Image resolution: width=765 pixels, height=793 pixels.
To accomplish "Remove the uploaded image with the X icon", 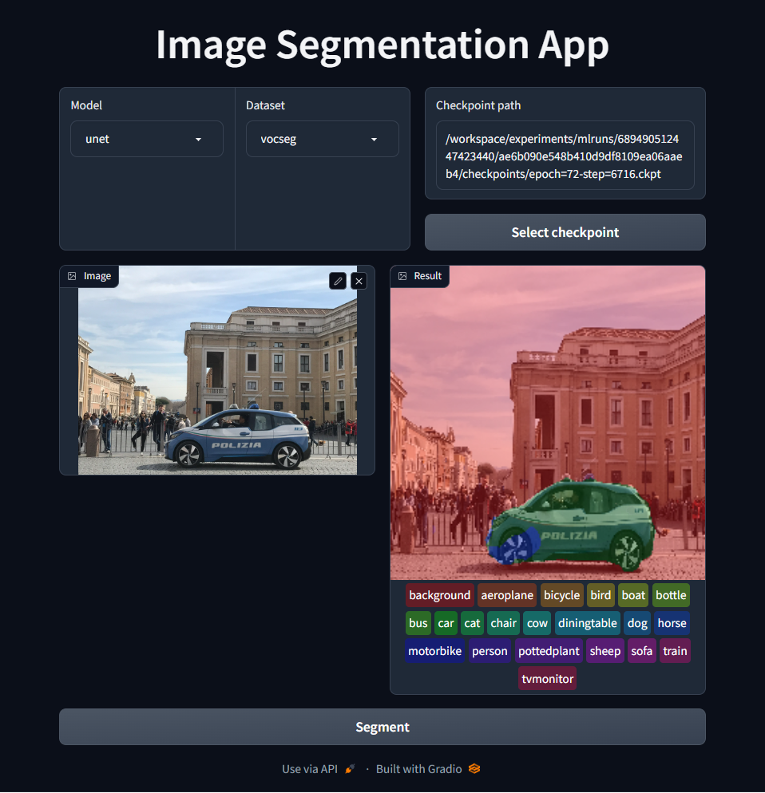I will 359,281.
